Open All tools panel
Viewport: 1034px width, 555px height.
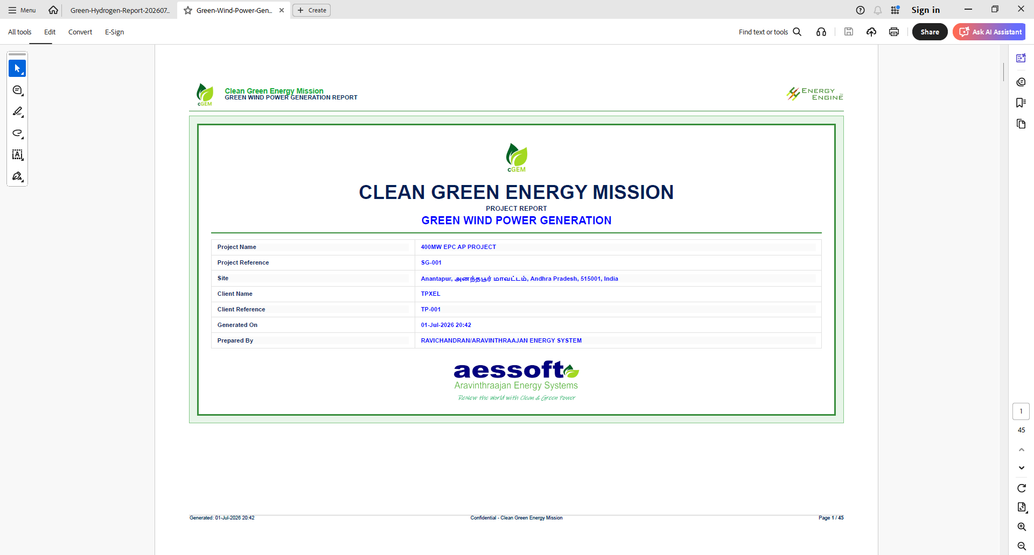20,32
